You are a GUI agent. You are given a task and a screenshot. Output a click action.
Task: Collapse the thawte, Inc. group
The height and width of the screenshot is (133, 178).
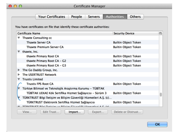[19, 51]
